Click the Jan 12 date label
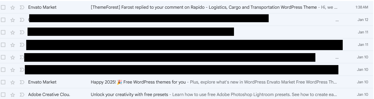Image resolution: width=374 pixels, height=99 pixels. (x=363, y=20)
